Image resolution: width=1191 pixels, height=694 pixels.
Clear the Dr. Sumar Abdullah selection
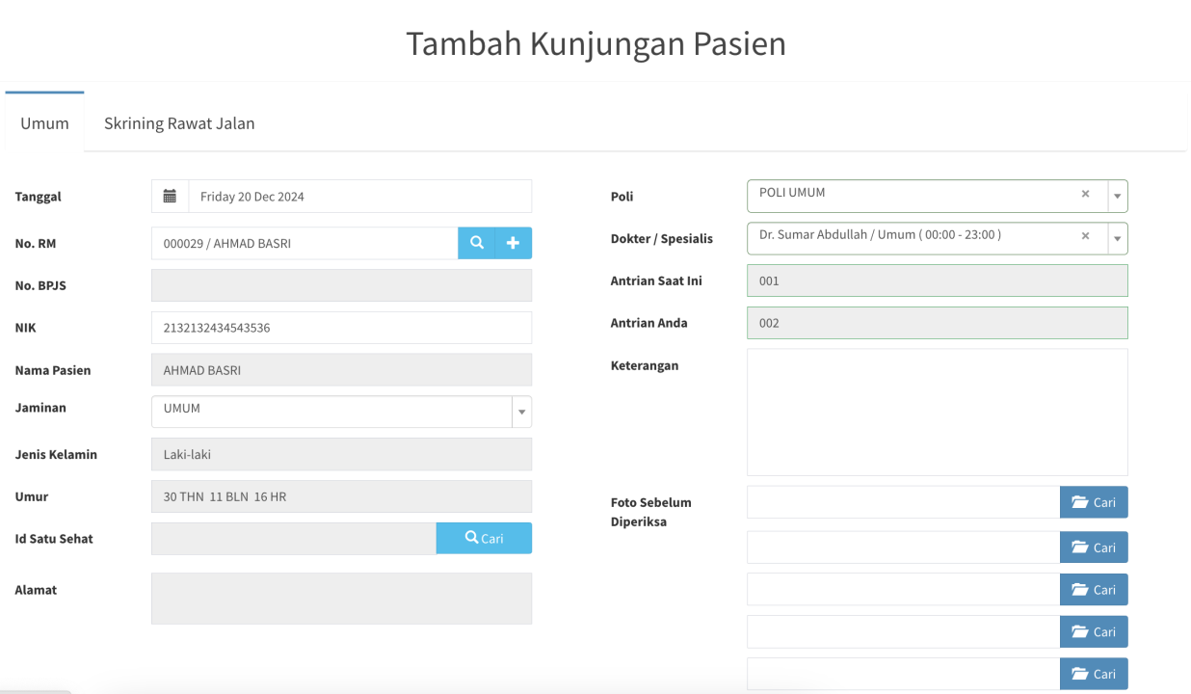(x=1085, y=236)
